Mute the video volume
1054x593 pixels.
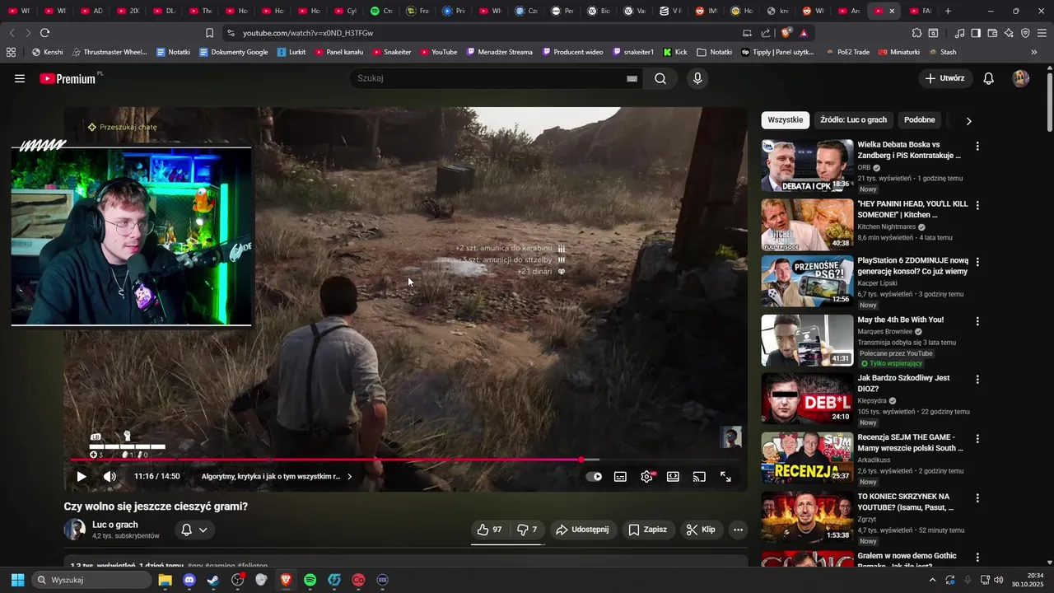110,476
